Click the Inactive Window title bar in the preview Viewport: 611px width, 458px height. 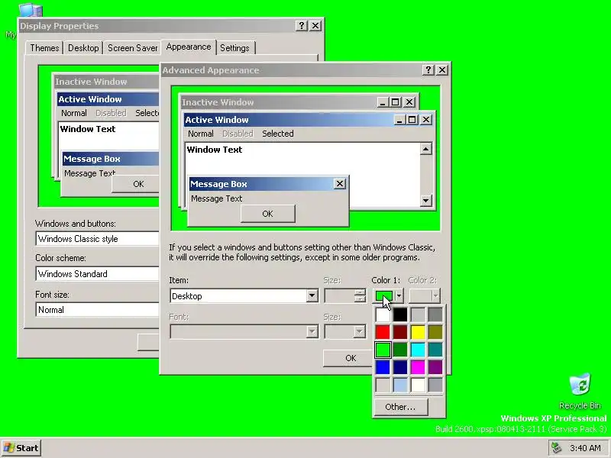(278, 102)
